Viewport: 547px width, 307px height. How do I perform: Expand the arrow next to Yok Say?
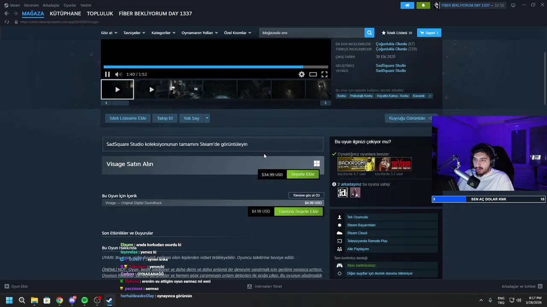click(x=207, y=118)
